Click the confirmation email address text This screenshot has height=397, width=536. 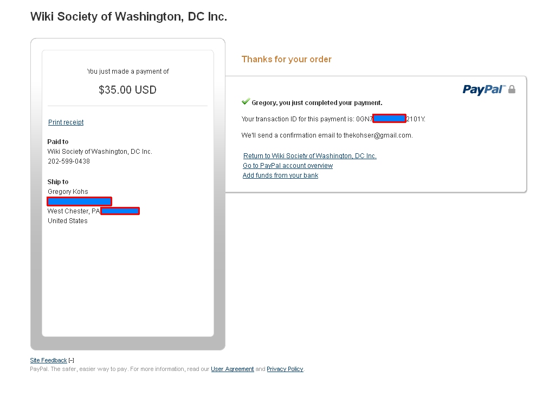point(378,135)
